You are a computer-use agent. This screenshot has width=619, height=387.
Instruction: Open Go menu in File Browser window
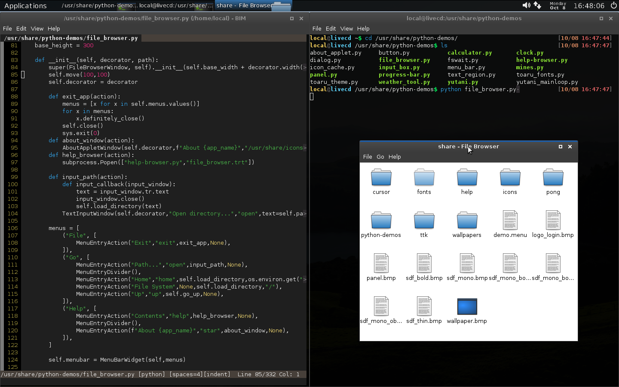tap(380, 157)
